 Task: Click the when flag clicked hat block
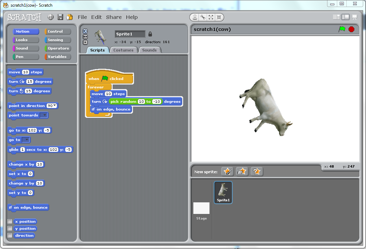point(109,77)
